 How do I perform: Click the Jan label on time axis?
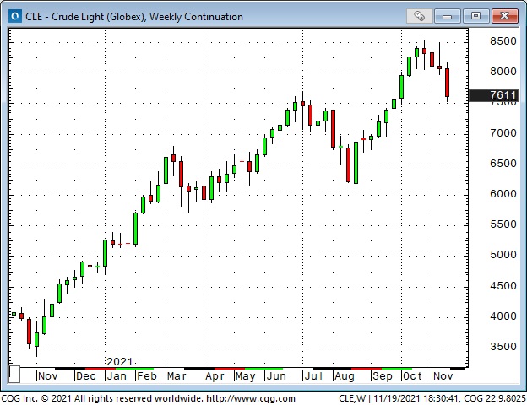pyautogui.click(x=117, y=376)
